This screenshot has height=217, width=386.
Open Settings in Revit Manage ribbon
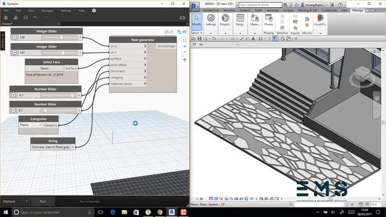pos(210,20)
